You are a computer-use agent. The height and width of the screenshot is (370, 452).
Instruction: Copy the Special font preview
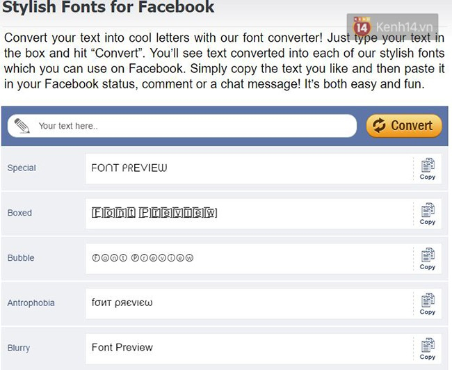pos(427,168)
